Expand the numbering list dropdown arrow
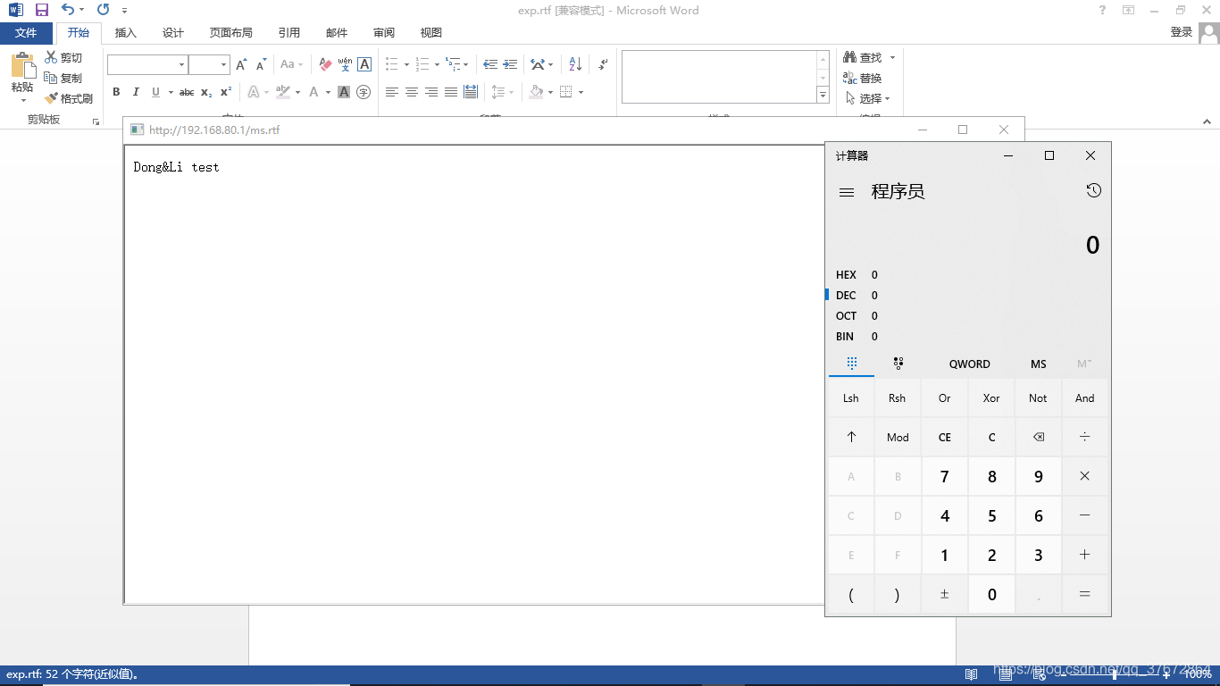Image resolution: width=1220 pixels, height=686 pixels. pos(437,65)
